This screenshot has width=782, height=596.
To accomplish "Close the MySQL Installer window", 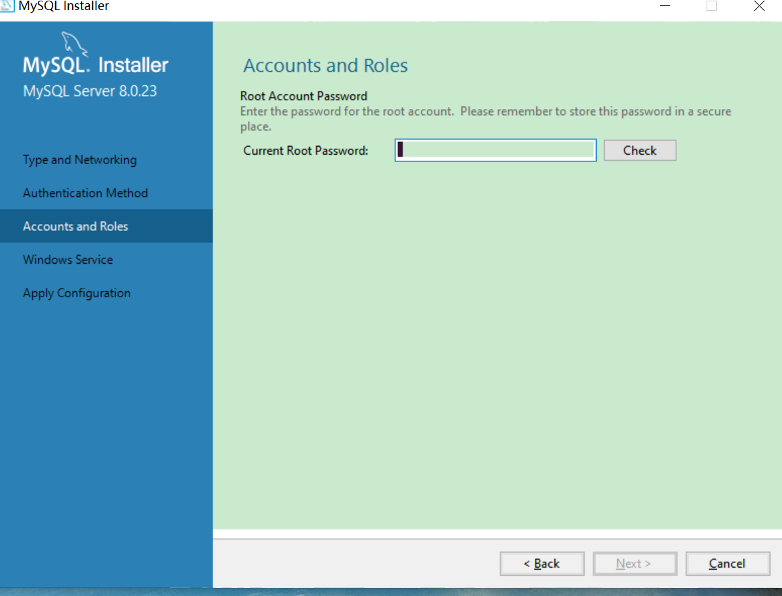I will tap(759, 6).
